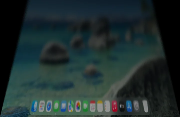Launch Maps from the dock

pyautogui.click(x=71, y=106)
